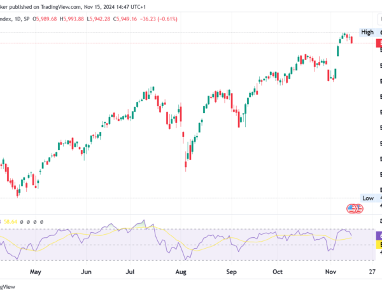Click the Oct label on time axis
This screenshot has height=294, width=382.
(278, 271)
